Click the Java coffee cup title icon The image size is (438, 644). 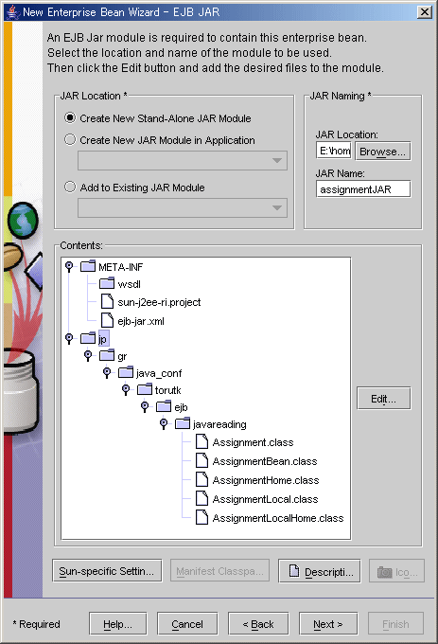click(x=12, y=12)
